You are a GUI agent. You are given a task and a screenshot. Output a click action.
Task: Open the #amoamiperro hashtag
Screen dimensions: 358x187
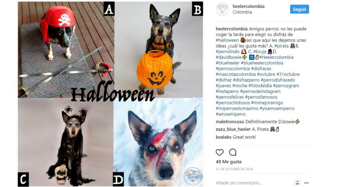(231, 114)
